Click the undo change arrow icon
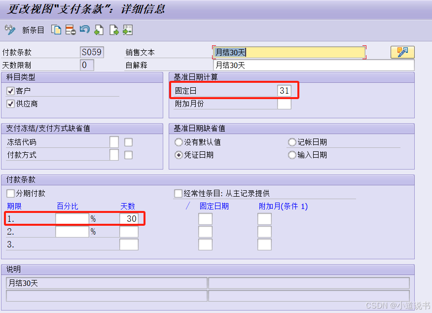This screenshot has height=313, width=432. click(85, 29)
